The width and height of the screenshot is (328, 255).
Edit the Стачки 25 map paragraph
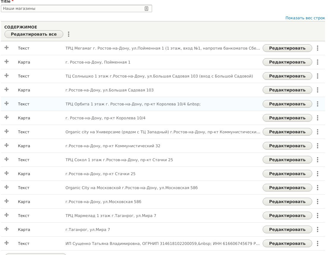287,174
